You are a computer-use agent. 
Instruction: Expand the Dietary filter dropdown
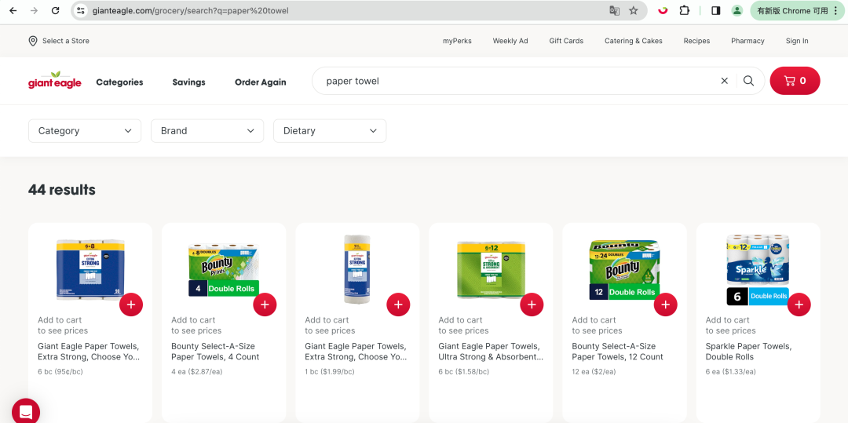[x=330, y=131]
